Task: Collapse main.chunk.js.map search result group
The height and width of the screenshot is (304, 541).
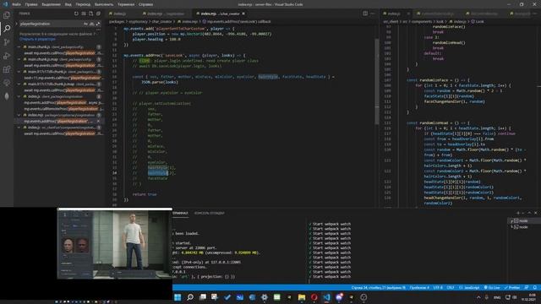Action: coord(19,59)
